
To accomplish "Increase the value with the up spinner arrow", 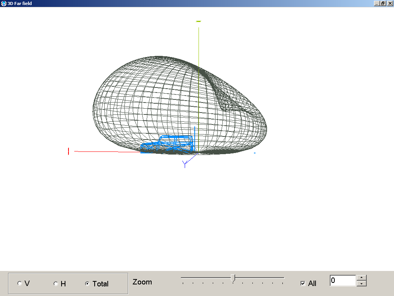I will tap(361, 278).
